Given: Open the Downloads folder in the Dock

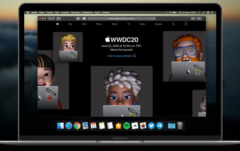Looking at the screenshot, I should coord(172,126).
